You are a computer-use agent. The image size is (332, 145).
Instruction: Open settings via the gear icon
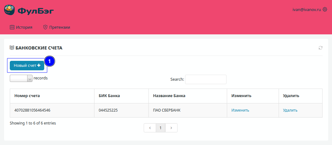(325, 9)
